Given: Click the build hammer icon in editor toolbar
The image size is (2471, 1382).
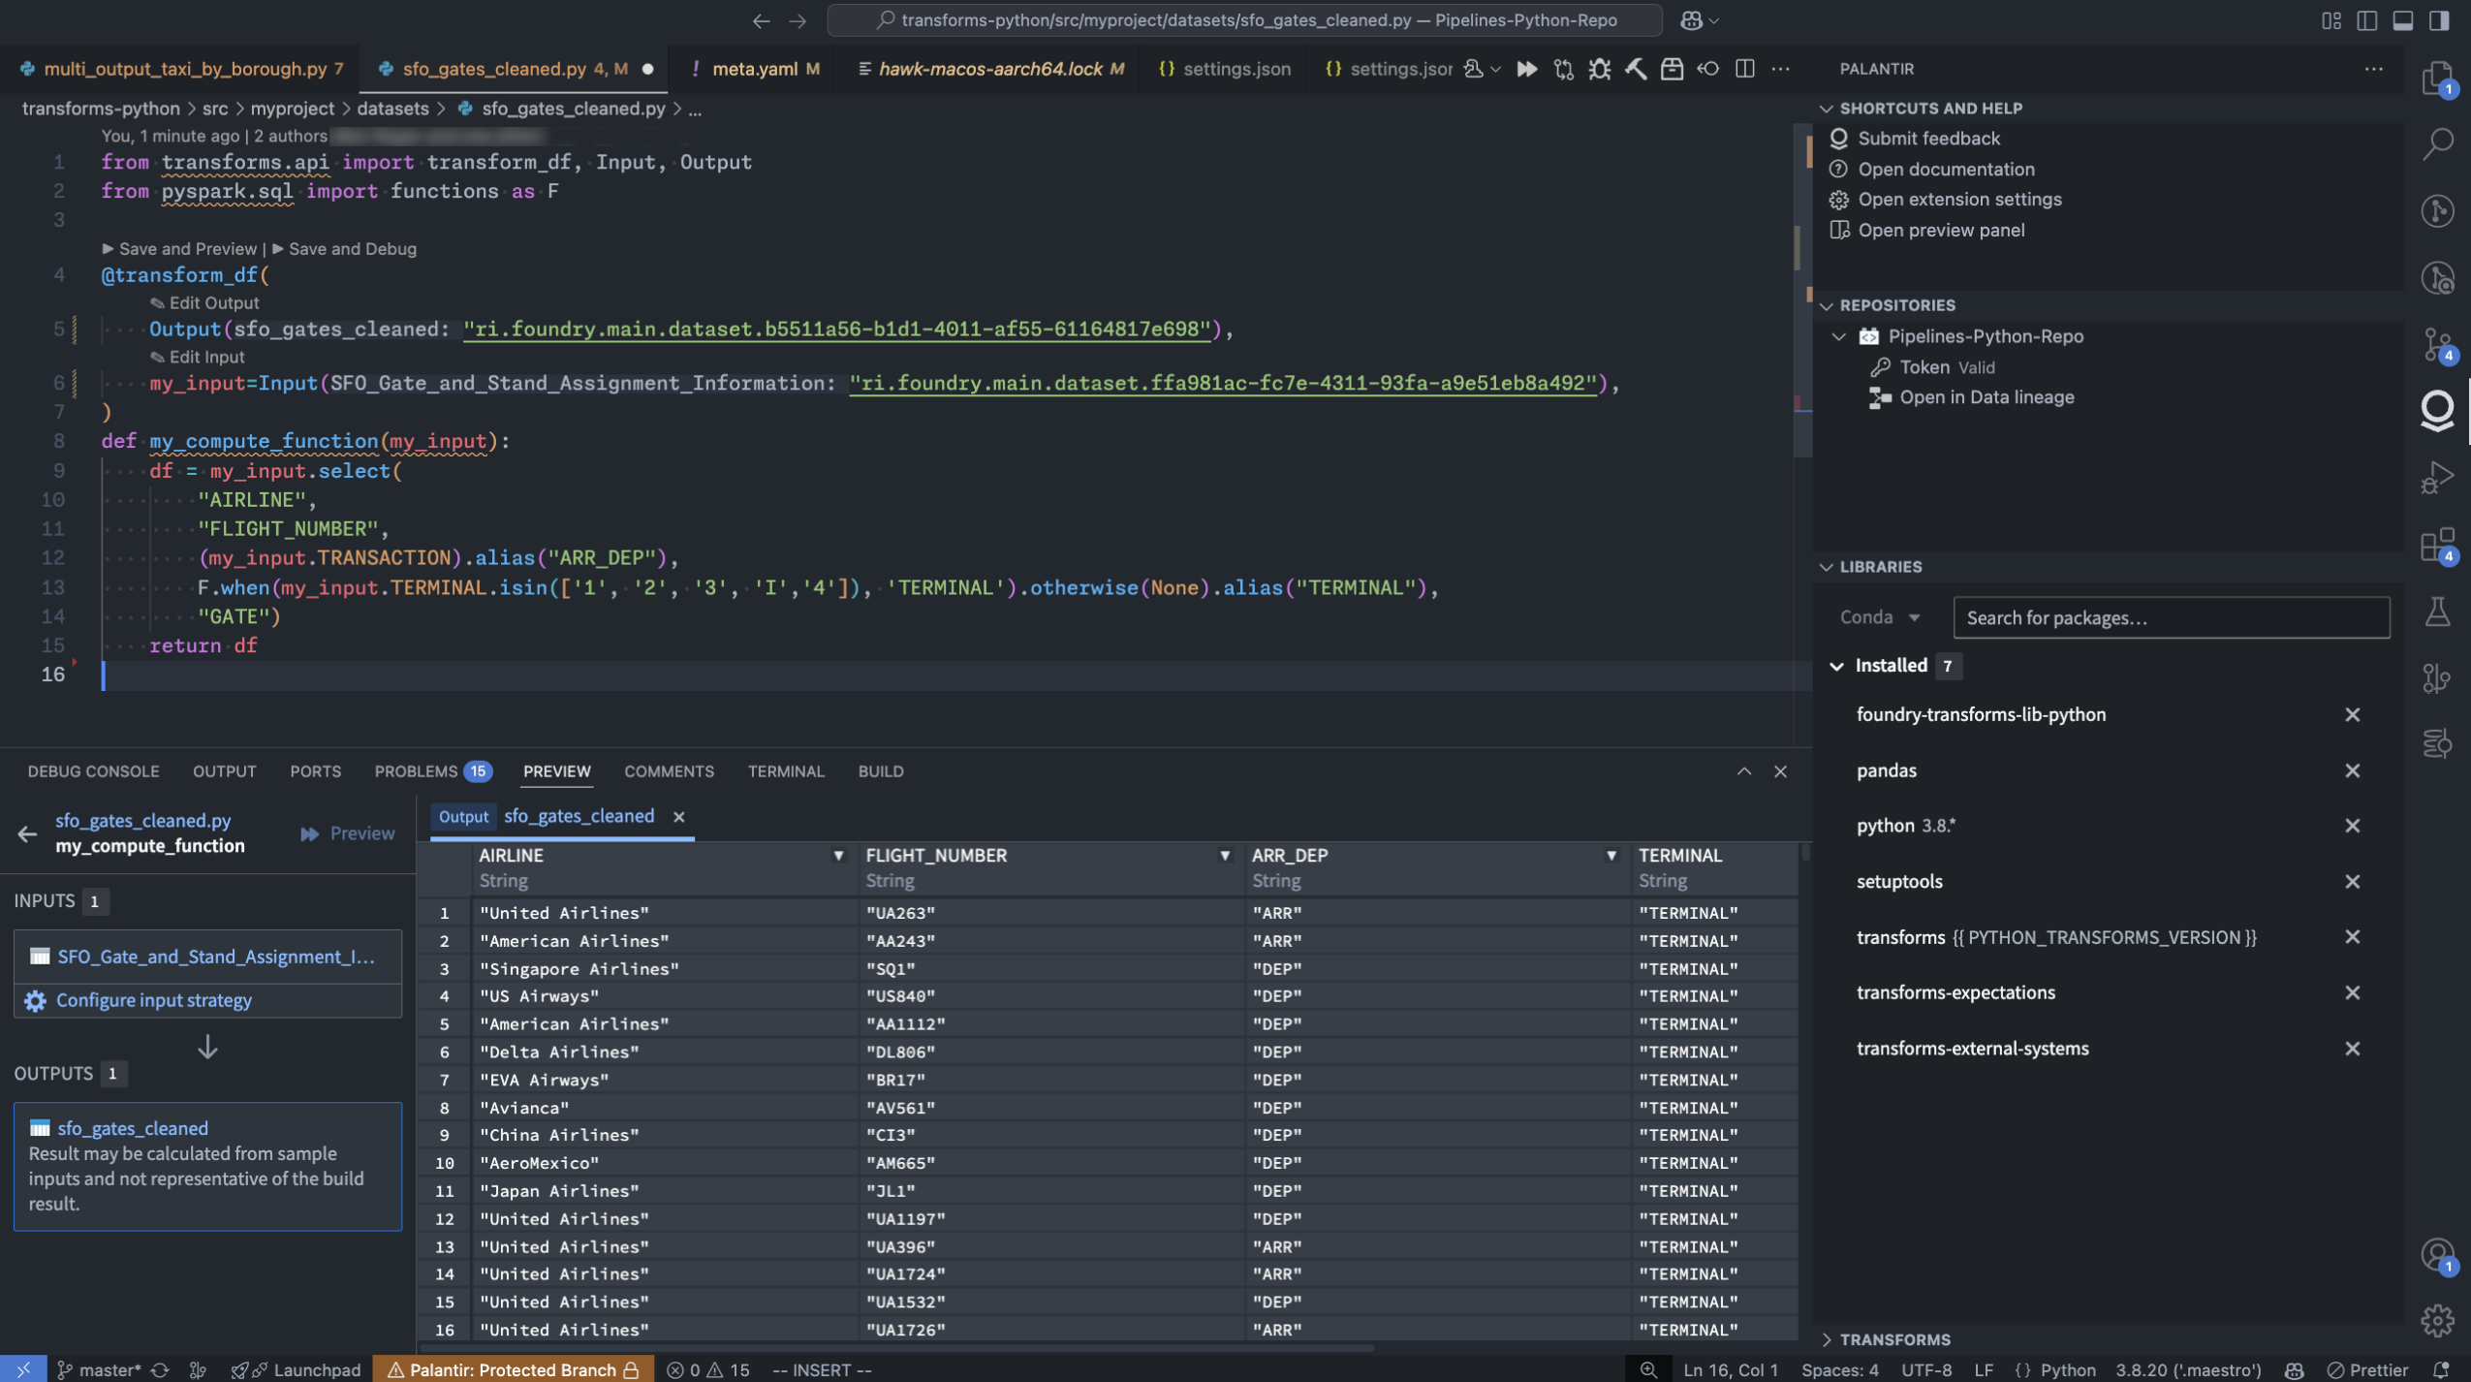Looking at the screenshot, I should [1636, 69].
